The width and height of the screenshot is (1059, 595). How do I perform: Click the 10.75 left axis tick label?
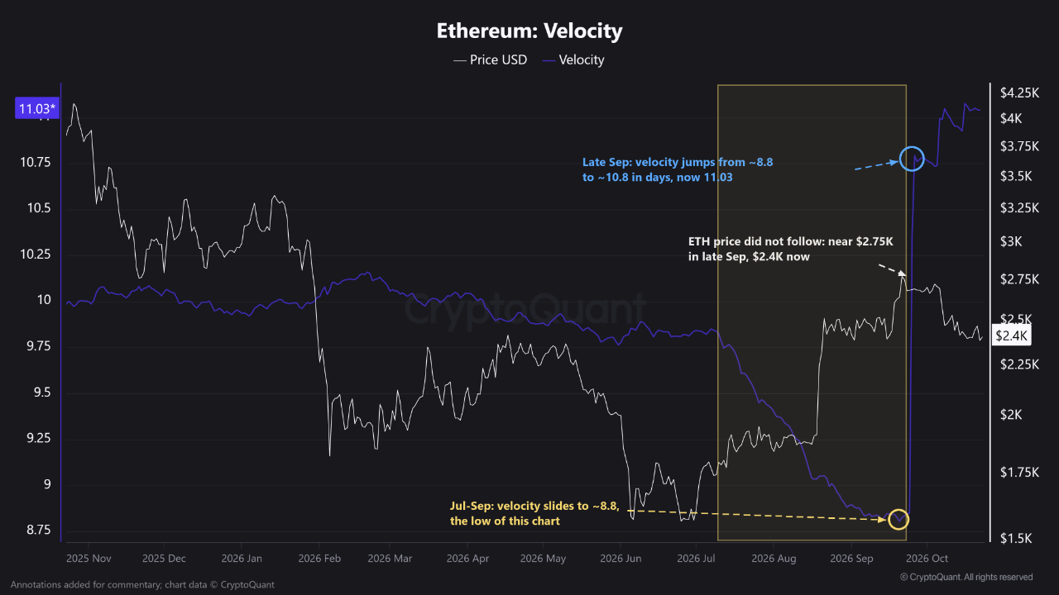(35, 162)
